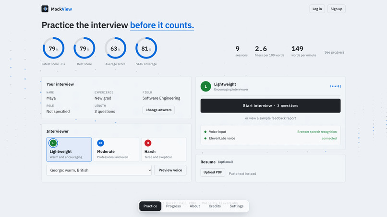Open the Credits tab
Image resolution: width=387 pixels, height=217 pixels.
click(215, 206)
